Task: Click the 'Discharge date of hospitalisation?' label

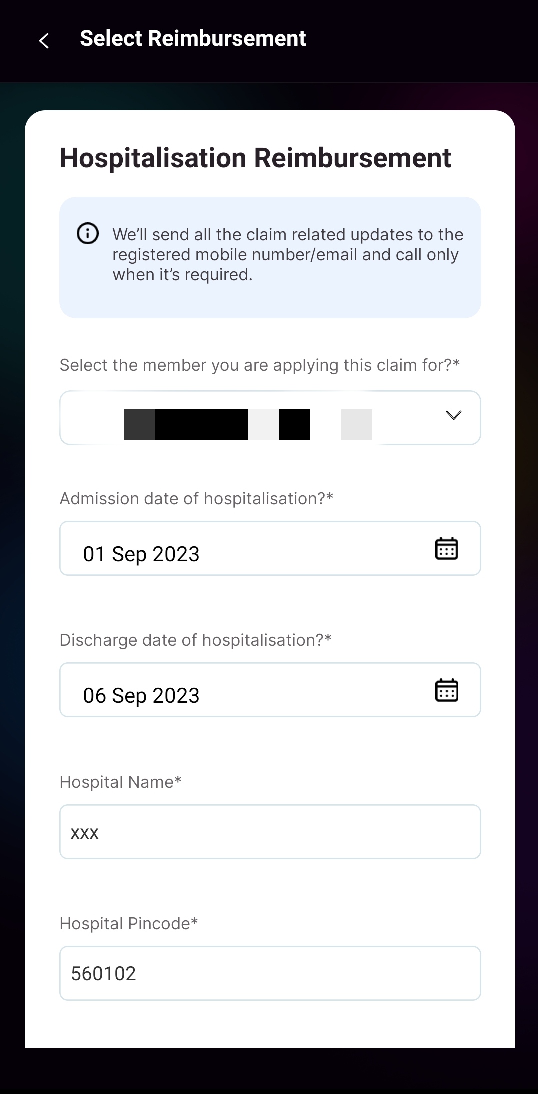Action: tap(195, 640)
